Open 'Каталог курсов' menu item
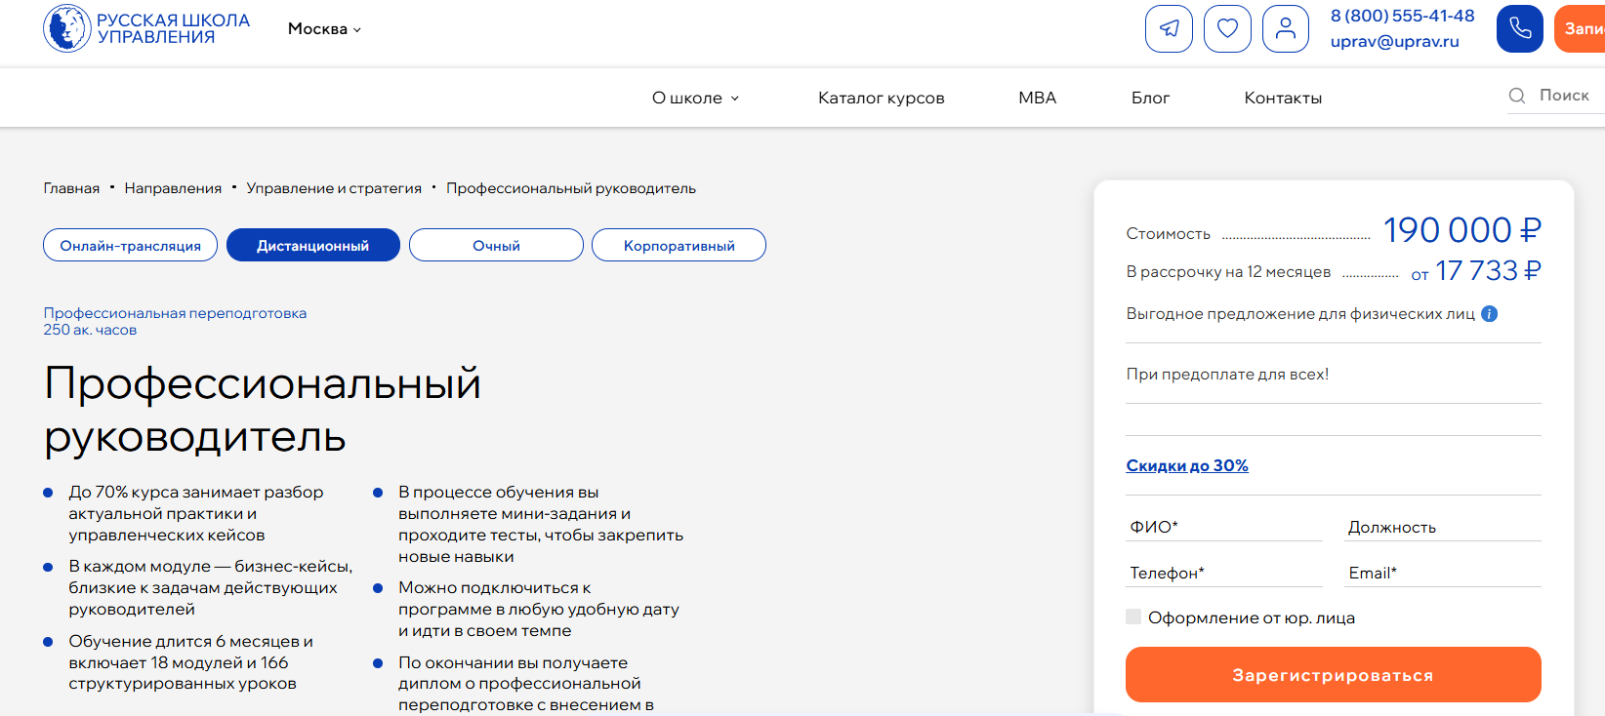Image resolution: width=1605 pixels, height=716 pixels. coord(881,98)
